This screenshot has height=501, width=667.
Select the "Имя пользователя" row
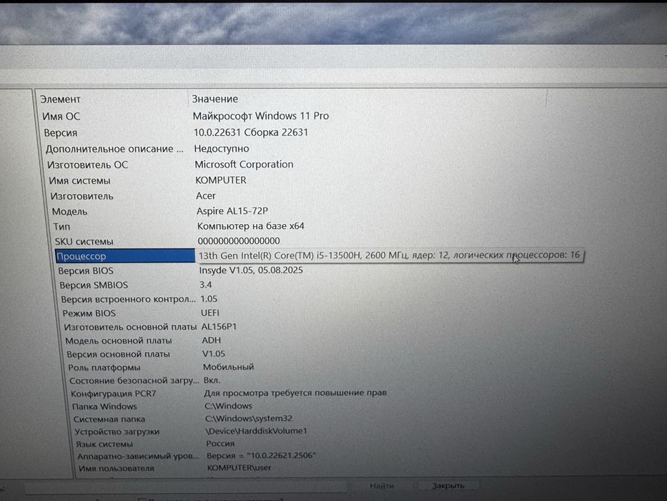click(116, 468)
